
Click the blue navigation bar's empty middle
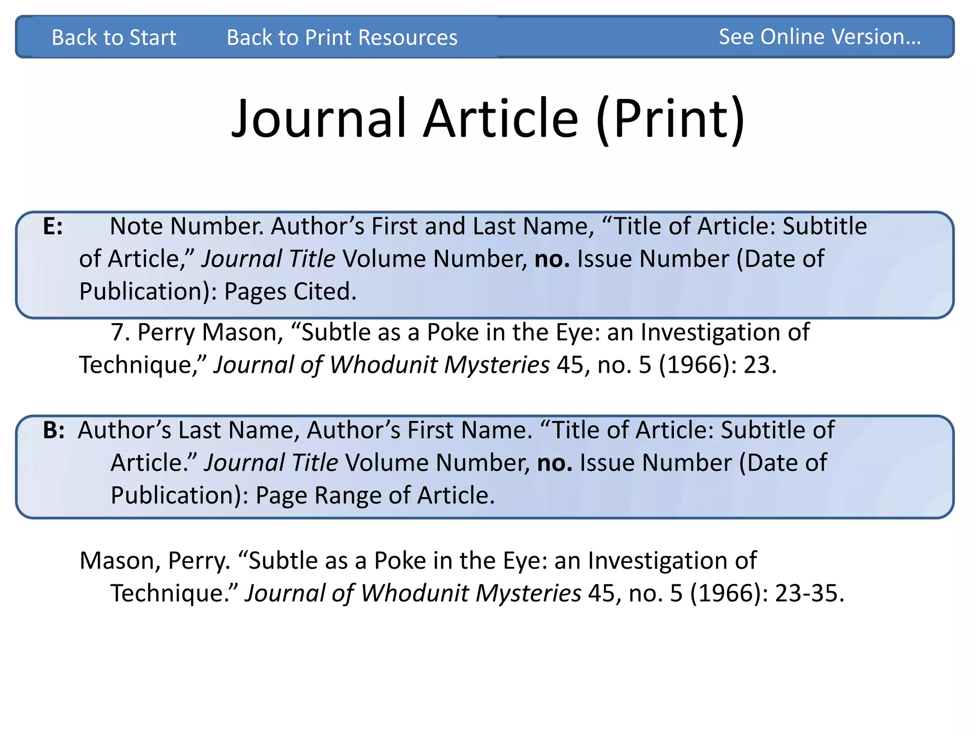pyautogui.click(x=587, y=37)
